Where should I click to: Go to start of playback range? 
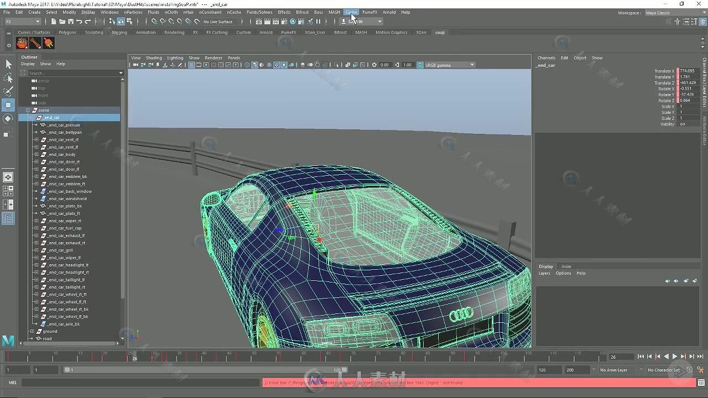tap(641, 357)
